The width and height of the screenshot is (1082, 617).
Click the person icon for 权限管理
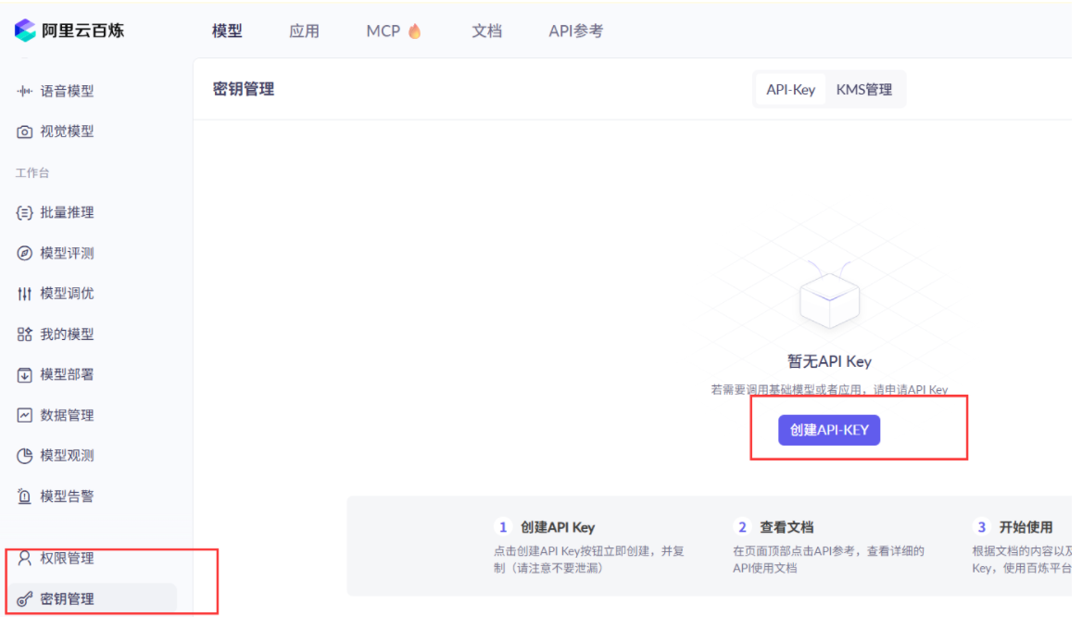(25, 559)
